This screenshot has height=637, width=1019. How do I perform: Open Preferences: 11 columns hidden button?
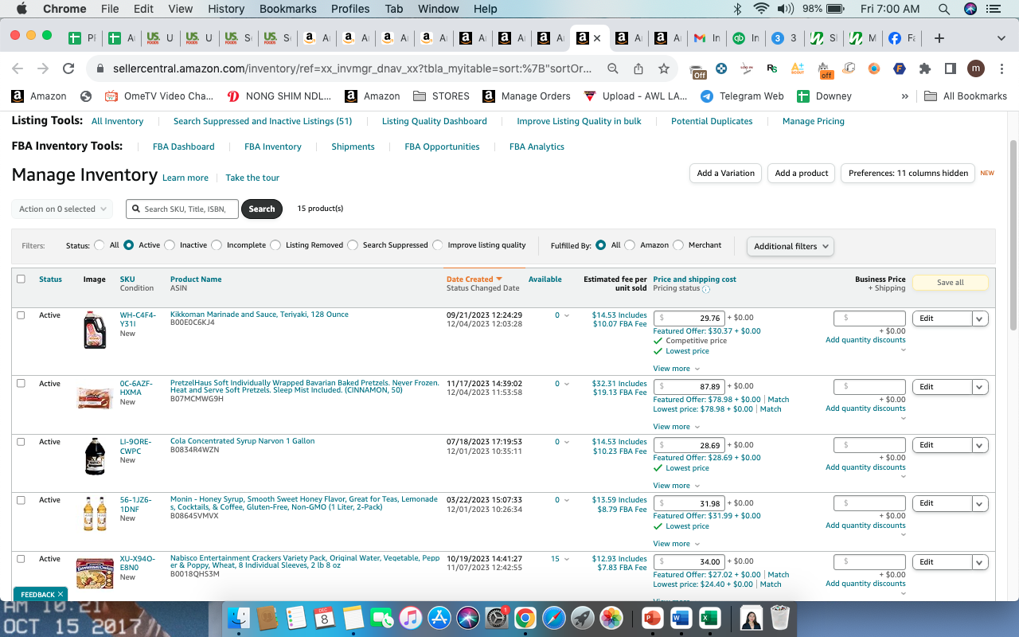908,173
